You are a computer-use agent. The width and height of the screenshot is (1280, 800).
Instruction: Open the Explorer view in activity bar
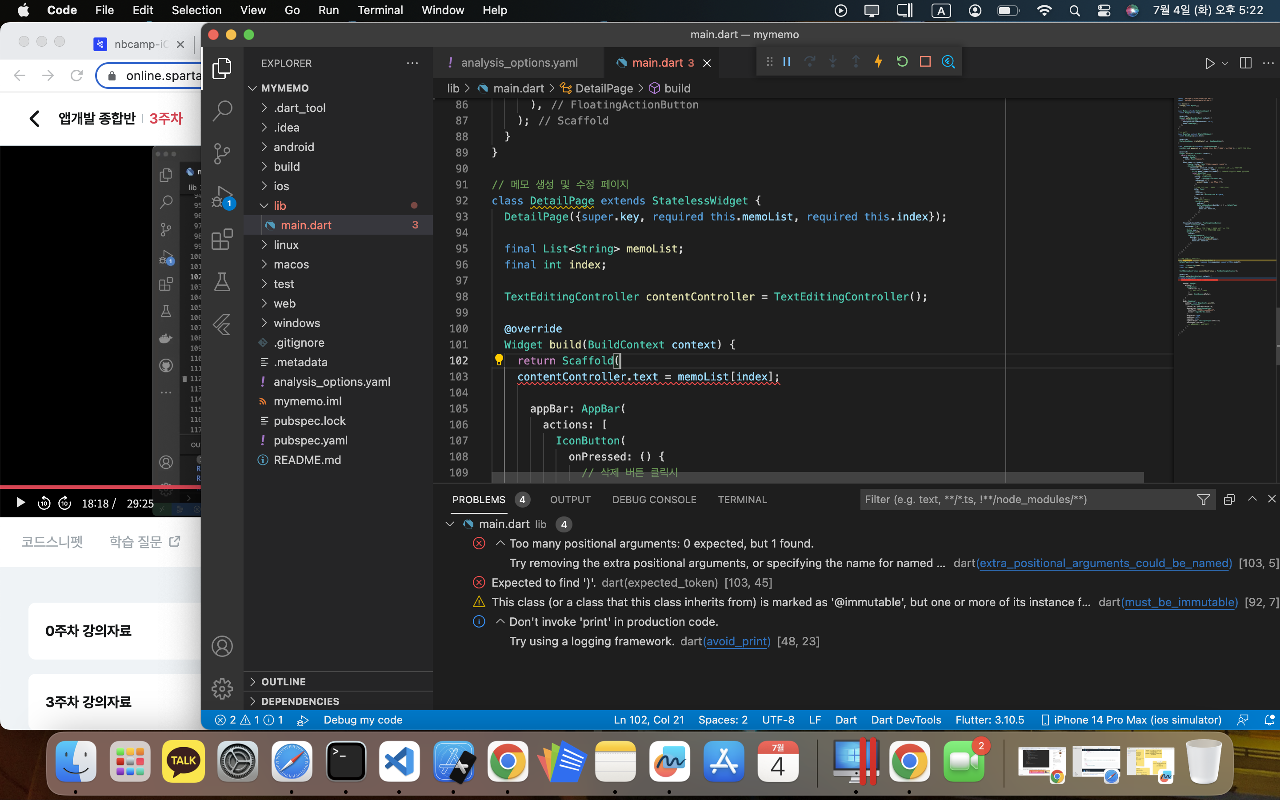222,68
